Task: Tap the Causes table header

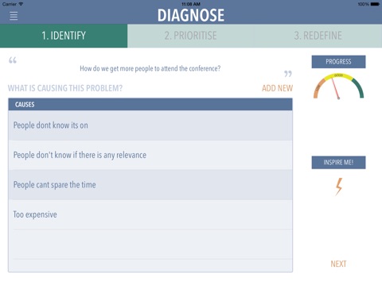Action: click(150, 104)
